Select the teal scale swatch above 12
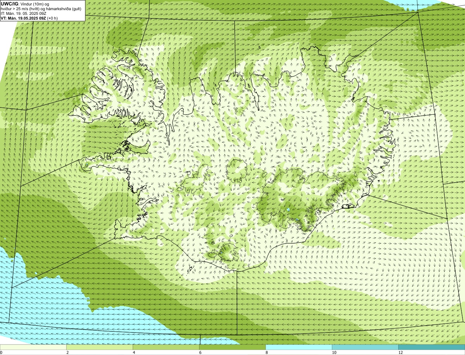This screenshot has height=355, width=465. 432,347
